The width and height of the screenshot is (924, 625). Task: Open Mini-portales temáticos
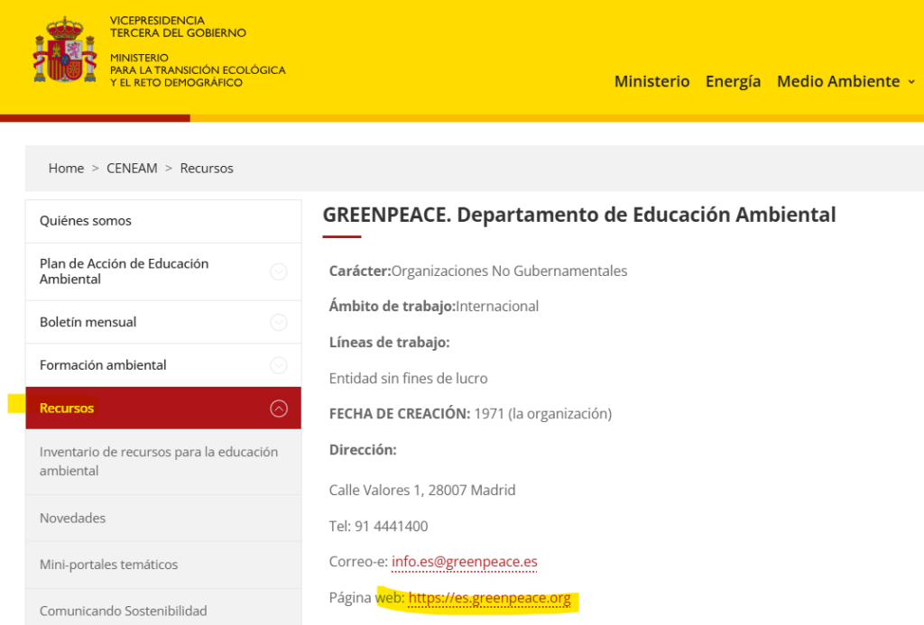(107, 565)
